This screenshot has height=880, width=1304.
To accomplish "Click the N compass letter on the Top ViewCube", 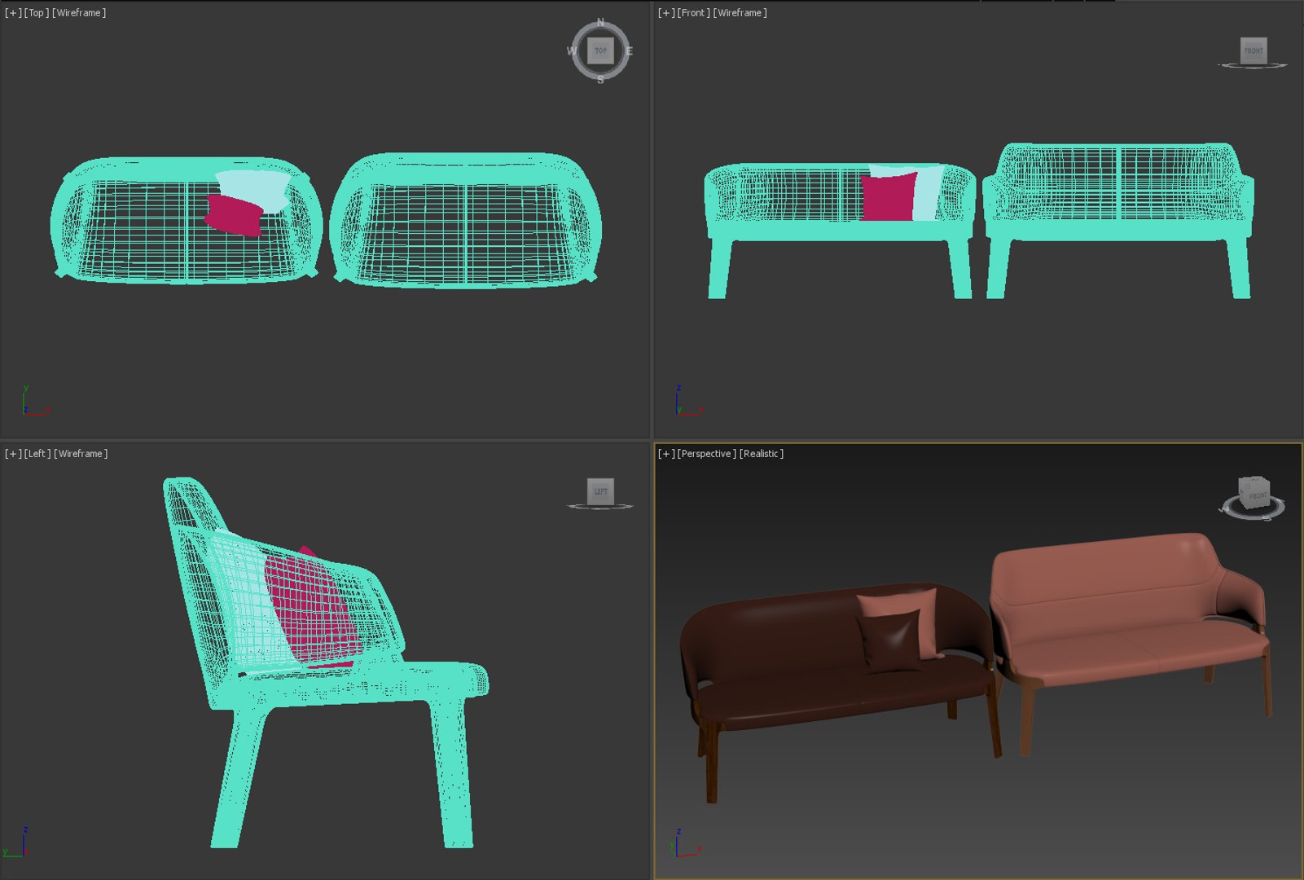I will (x=601, y=22).
